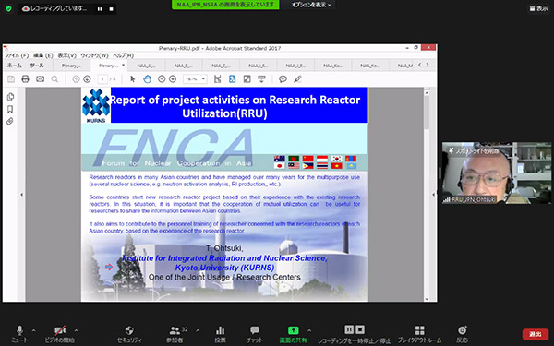Click the Acrobat print icon
554x346 pixels.
click(25, 79)
